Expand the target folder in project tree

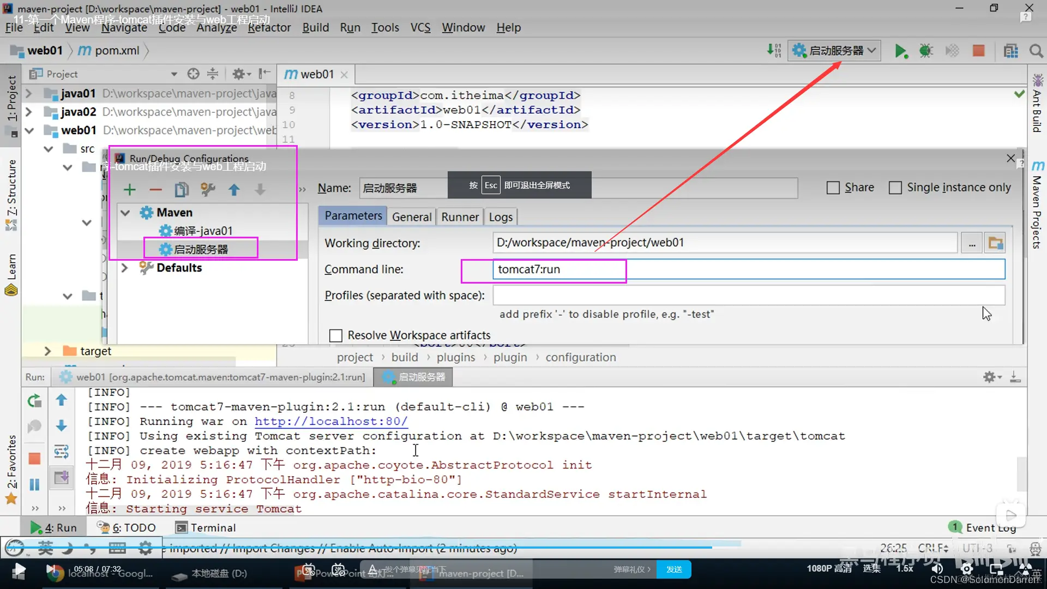pos(47,351)
